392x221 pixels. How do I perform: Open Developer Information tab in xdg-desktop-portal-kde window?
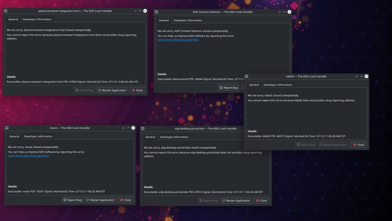click(174, 137)
